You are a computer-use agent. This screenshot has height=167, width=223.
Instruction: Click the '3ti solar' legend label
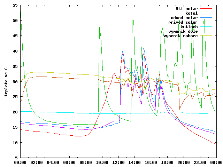[187, 9]
